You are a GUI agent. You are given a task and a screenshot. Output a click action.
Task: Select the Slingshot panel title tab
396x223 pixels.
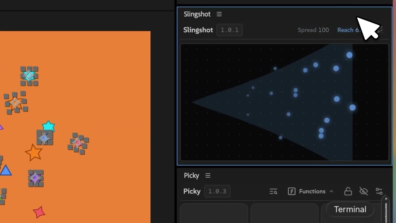[x=197, y=14]
